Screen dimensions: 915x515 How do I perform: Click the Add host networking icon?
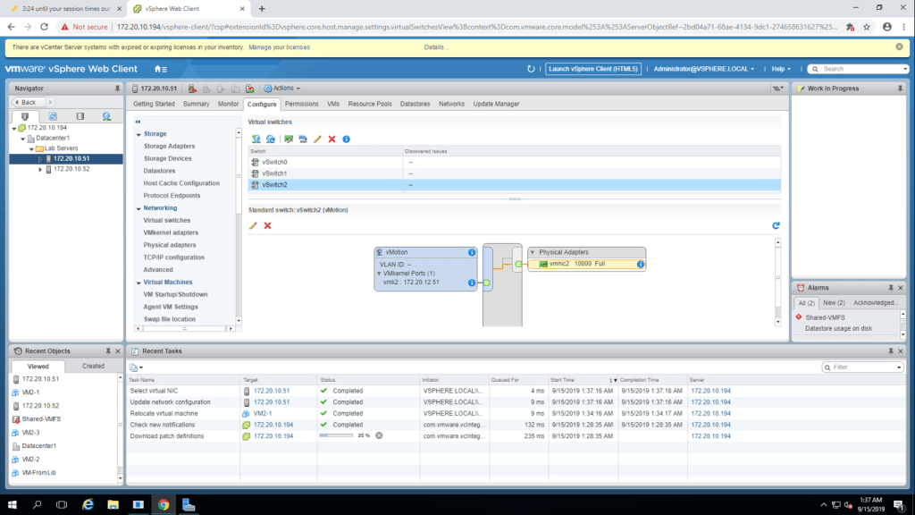click(256, 139)
